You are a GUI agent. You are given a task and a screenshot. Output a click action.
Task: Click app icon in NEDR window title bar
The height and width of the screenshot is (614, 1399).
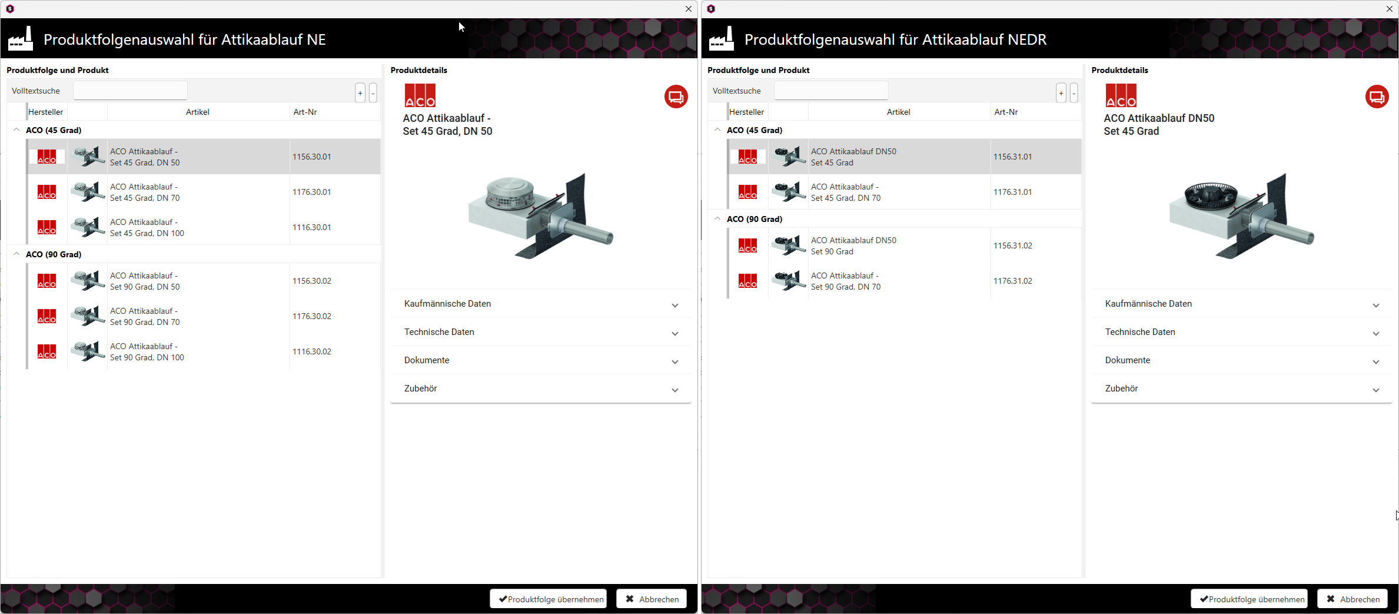pos(711,9)
